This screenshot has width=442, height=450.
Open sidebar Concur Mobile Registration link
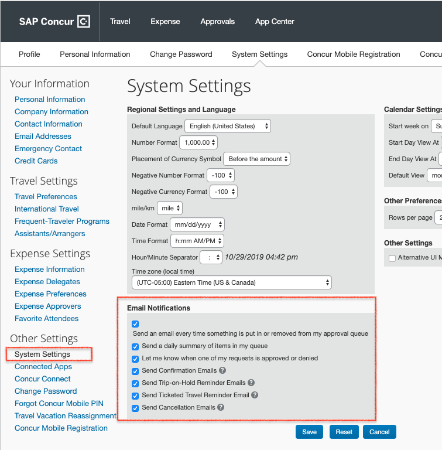coord(61,428)
